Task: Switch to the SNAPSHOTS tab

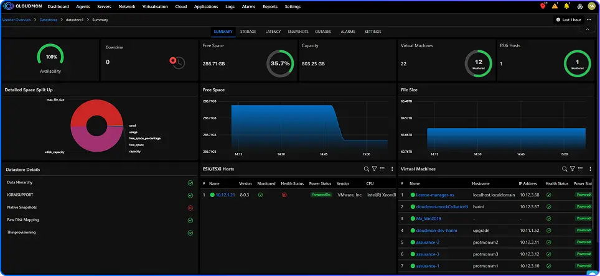Action: (298, 32)
